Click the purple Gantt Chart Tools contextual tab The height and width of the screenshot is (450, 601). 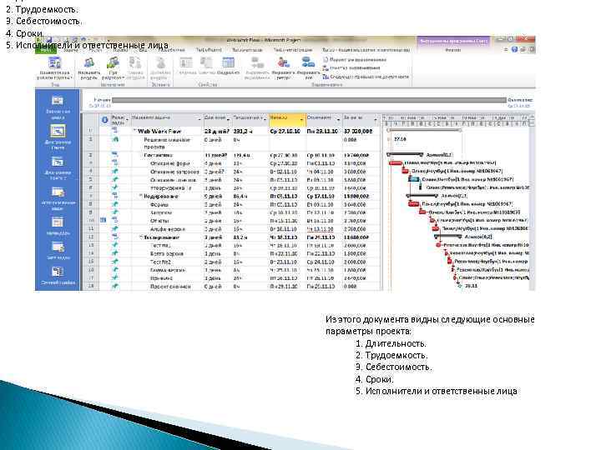point(453,41)
